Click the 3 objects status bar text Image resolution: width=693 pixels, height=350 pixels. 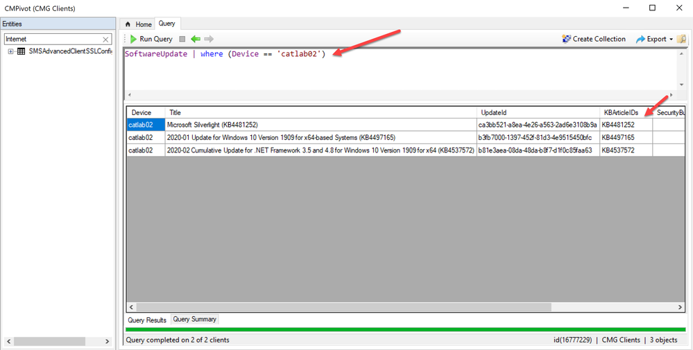click(663, 340)
